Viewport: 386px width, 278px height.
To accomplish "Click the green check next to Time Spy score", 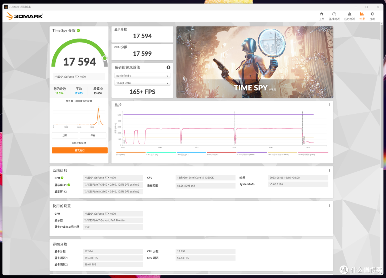I will coord(78,30).
